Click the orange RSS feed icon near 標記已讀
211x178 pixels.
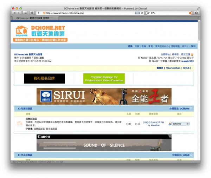(192, 54)
